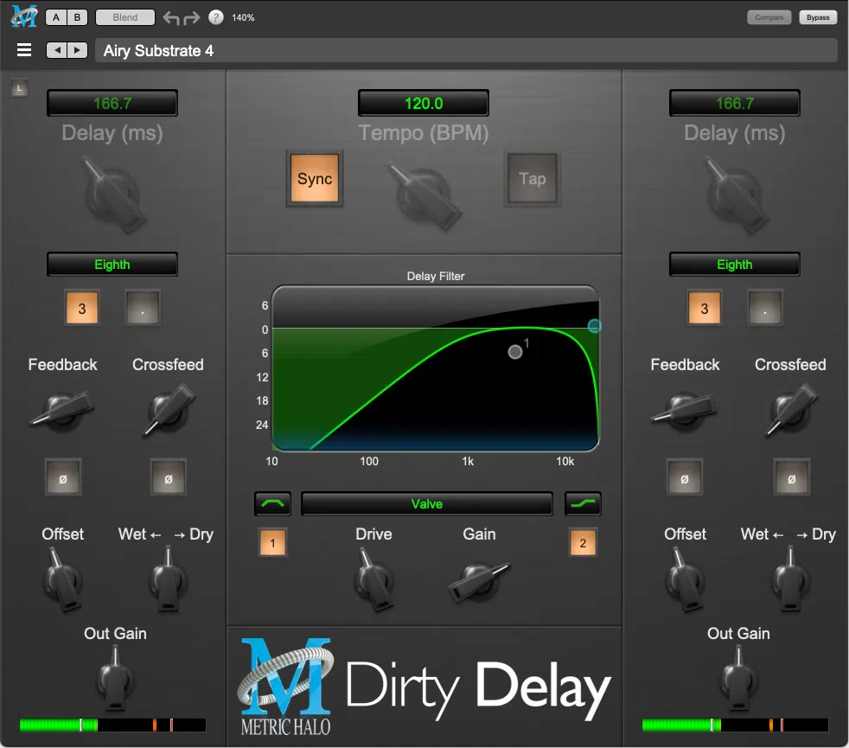Viewport: 849px width, 748px height.
Task: Select the A preset slot
Action: click(56, 17)
